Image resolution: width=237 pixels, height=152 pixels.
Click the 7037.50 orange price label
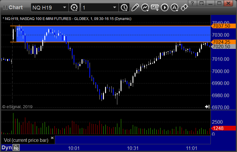point(224,26)
